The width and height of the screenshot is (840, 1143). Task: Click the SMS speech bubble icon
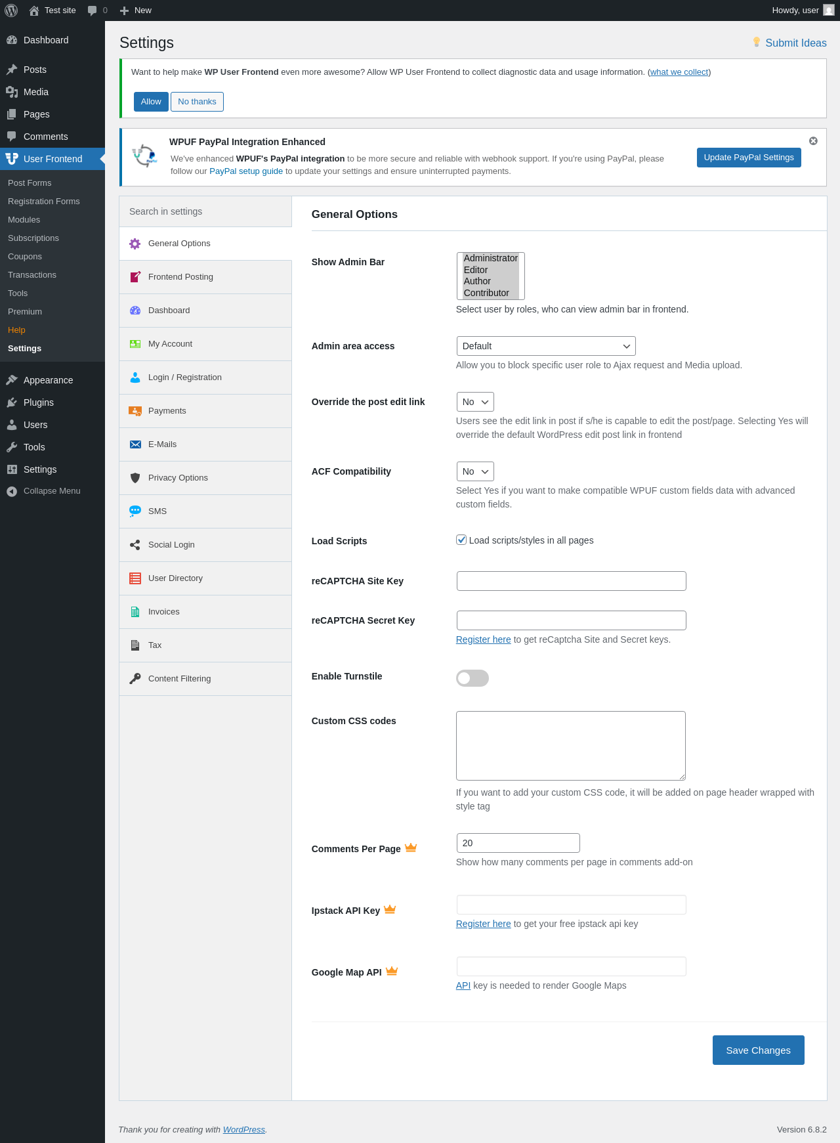tap(135, 511)
